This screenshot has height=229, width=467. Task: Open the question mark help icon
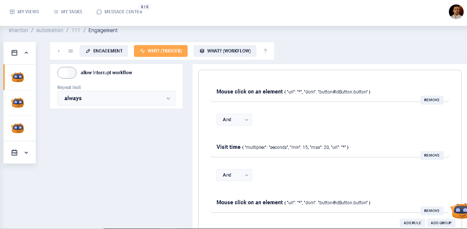click(265, 51)
